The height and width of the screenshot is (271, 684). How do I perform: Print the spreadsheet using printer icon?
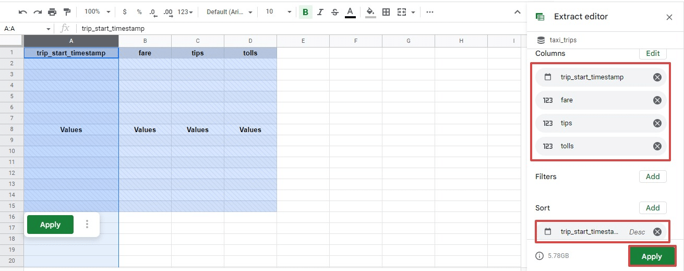click(x=52, y=11)
